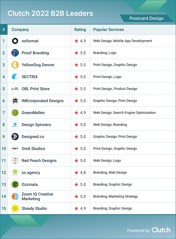This screenshot has height=239, width=176.
Task: Click the Company column header
Action: (x=20, y=29)
